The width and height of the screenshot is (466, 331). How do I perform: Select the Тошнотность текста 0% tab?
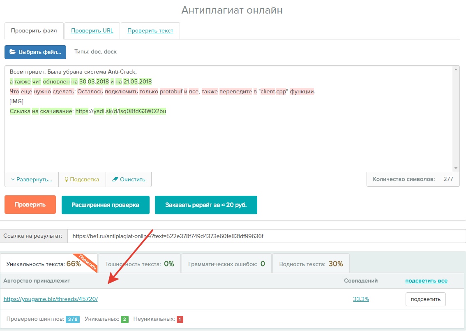(140, 264)
